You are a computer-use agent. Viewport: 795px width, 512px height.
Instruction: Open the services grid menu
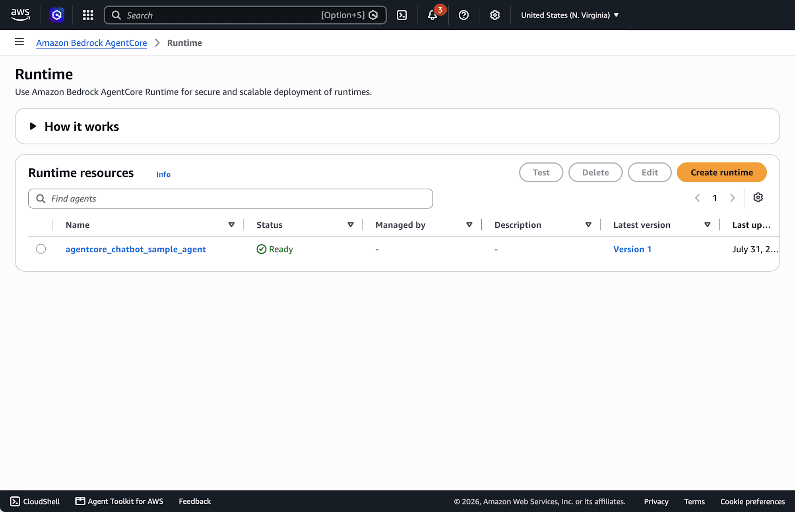coord(88,15)
